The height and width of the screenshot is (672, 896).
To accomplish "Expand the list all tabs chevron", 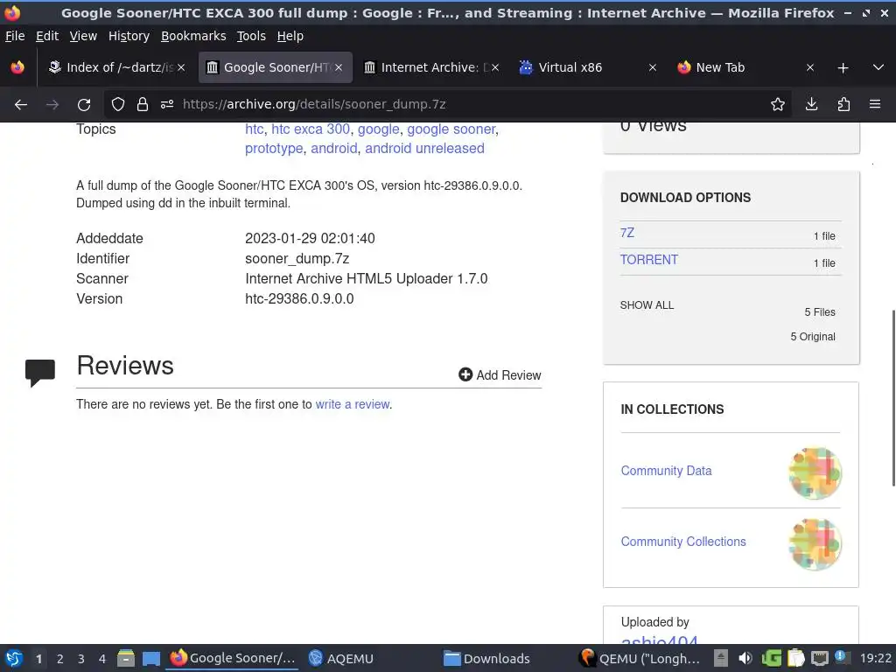I will (x=878, y=68).
